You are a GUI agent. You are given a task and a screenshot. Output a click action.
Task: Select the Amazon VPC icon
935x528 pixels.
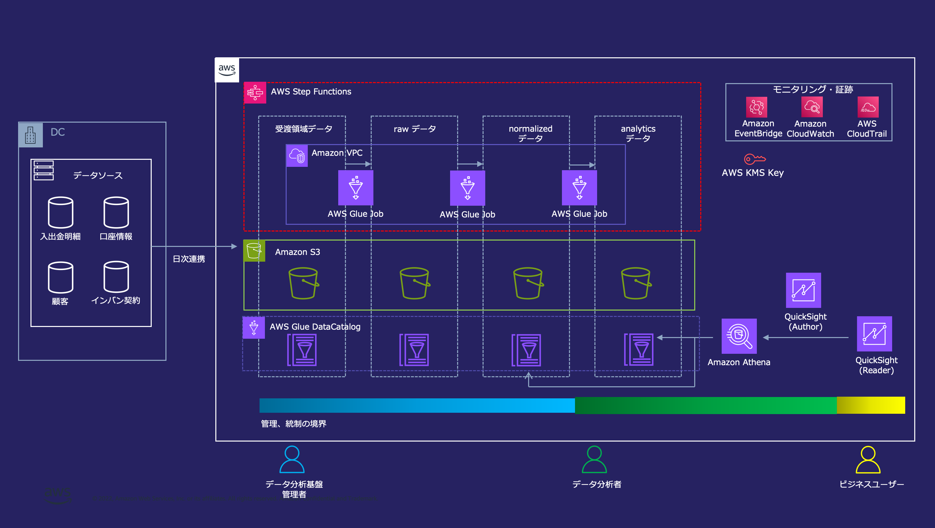297,156
